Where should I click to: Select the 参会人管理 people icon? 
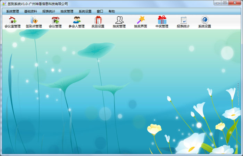coord(77,20)
